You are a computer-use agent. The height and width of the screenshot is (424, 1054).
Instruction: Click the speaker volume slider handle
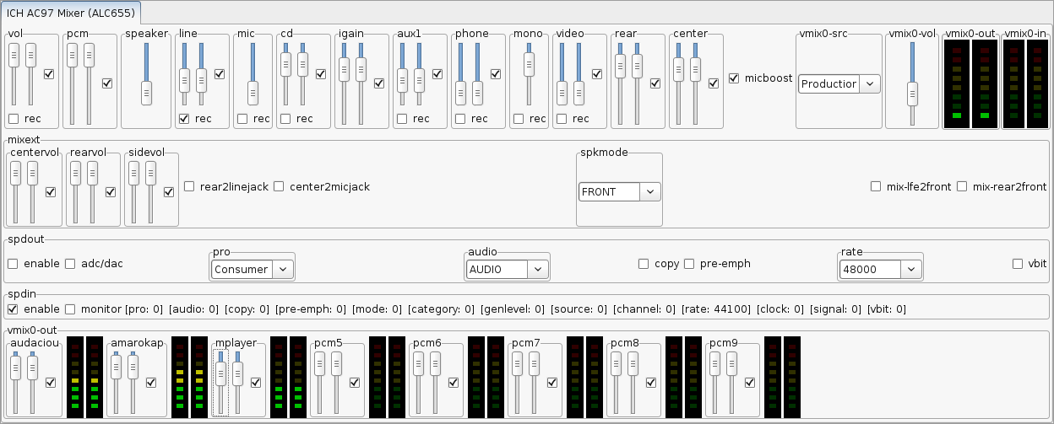[x=147, y=93]
